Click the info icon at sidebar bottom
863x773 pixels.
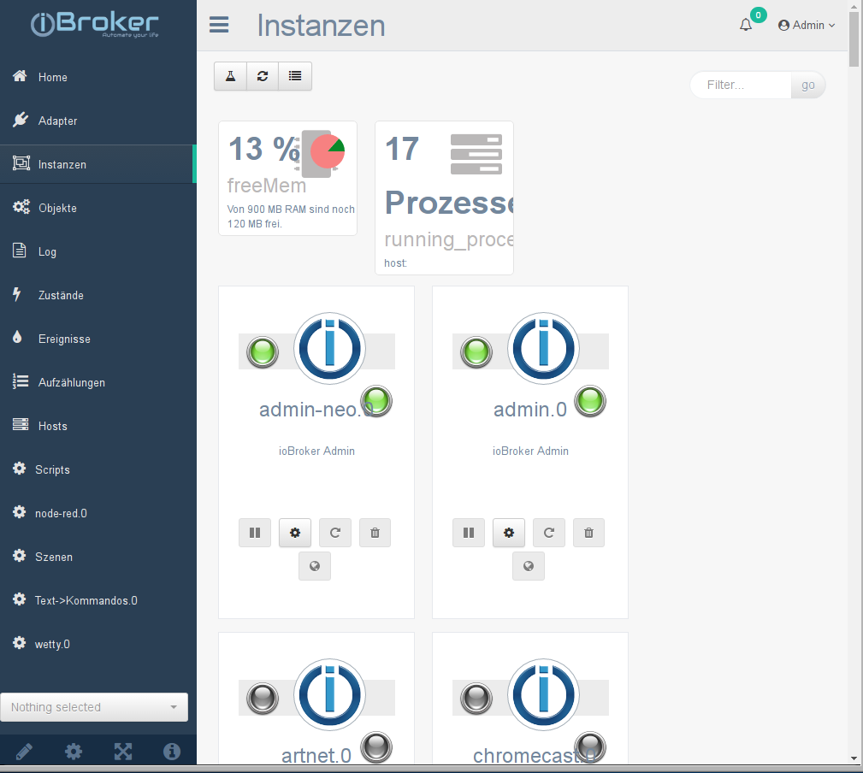point(172,752)
